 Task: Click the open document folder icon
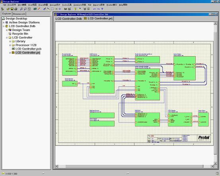[8, 9]
